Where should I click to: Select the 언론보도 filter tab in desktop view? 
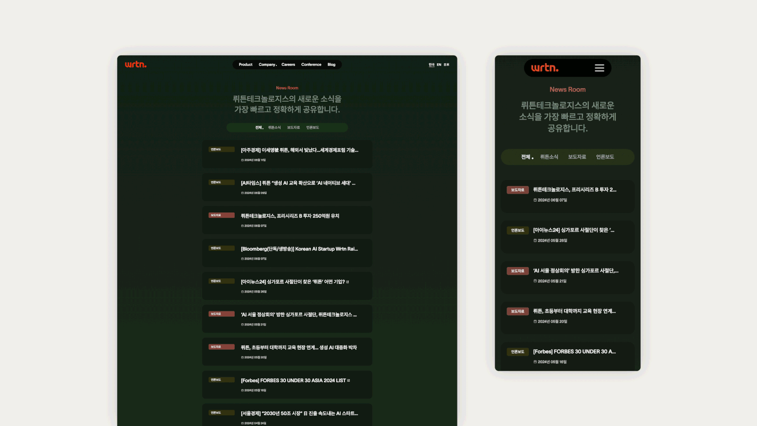pos(313,128)
